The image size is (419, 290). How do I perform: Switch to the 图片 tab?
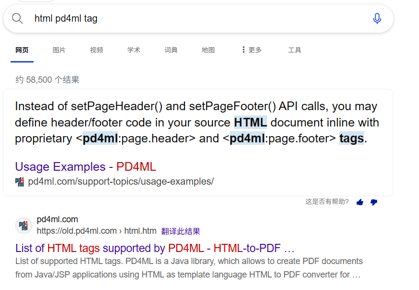click(x=59, y=50)
